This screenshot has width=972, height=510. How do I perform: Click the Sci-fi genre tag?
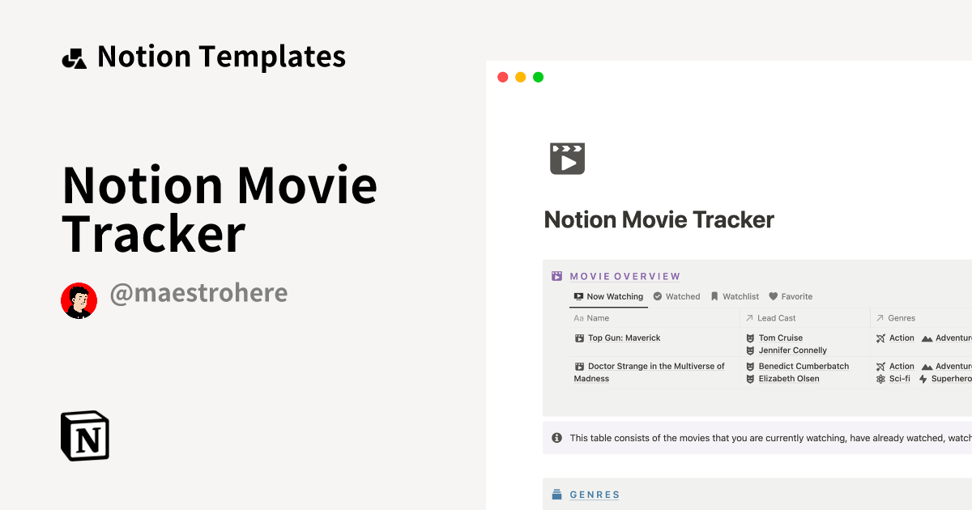point(899,378)
